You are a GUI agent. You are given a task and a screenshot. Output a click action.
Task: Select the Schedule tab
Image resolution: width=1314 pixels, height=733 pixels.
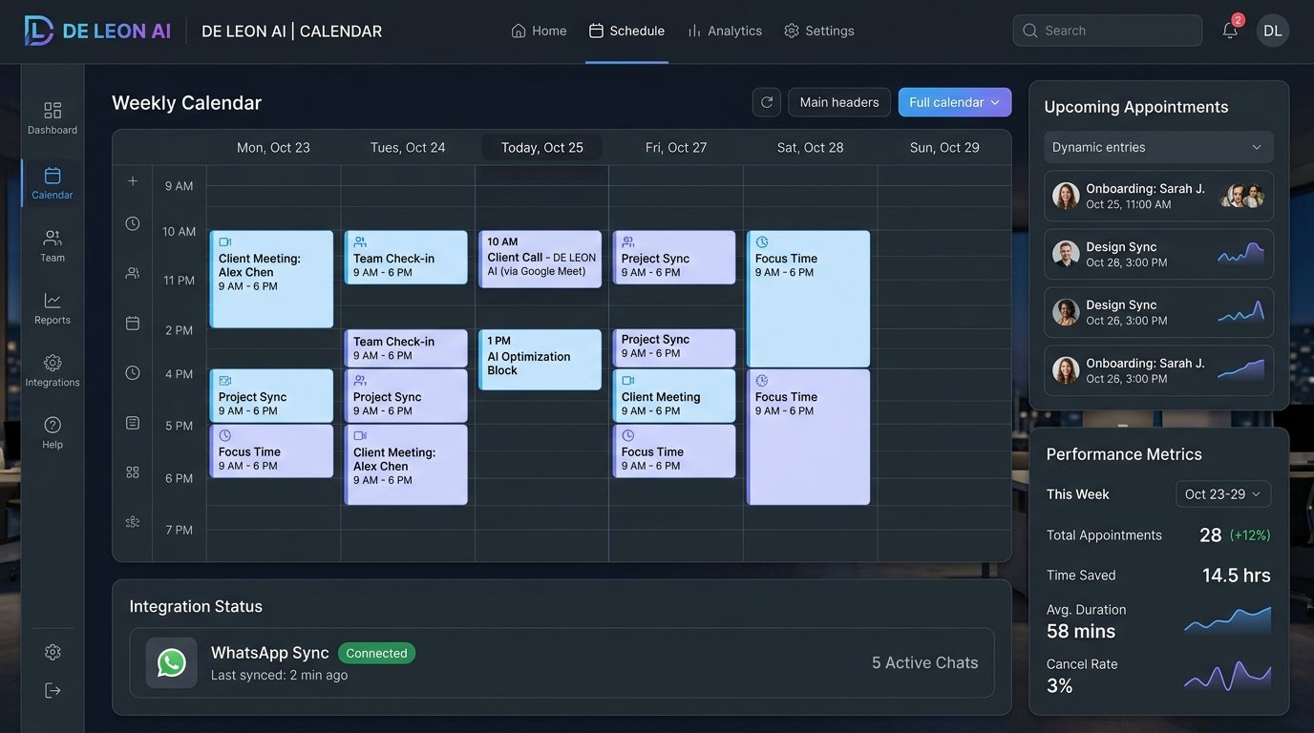click(626, 31)
